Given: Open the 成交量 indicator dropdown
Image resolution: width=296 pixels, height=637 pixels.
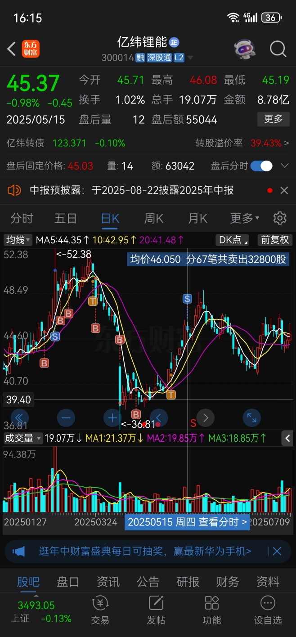Looking at the screenshot, I should 23,438.
